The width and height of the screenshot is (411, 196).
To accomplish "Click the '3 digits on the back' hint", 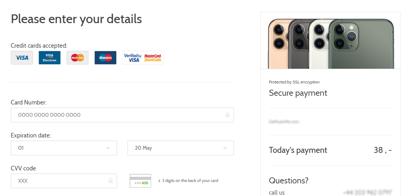I will tap(190, 181).
